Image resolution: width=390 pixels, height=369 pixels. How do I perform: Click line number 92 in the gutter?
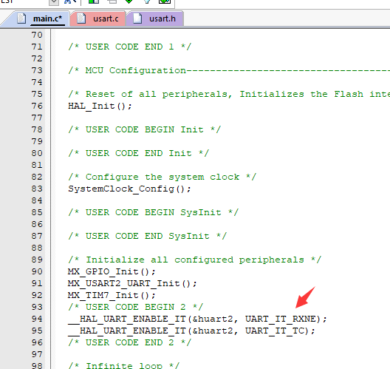click(37, 295)
